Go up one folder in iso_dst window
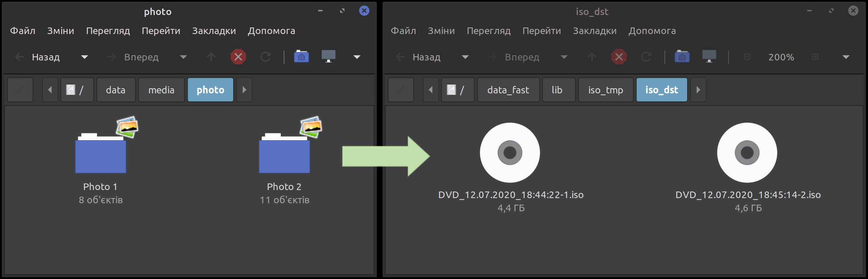The height and width of the screenshot is (279, 868). tap(592, 57)
